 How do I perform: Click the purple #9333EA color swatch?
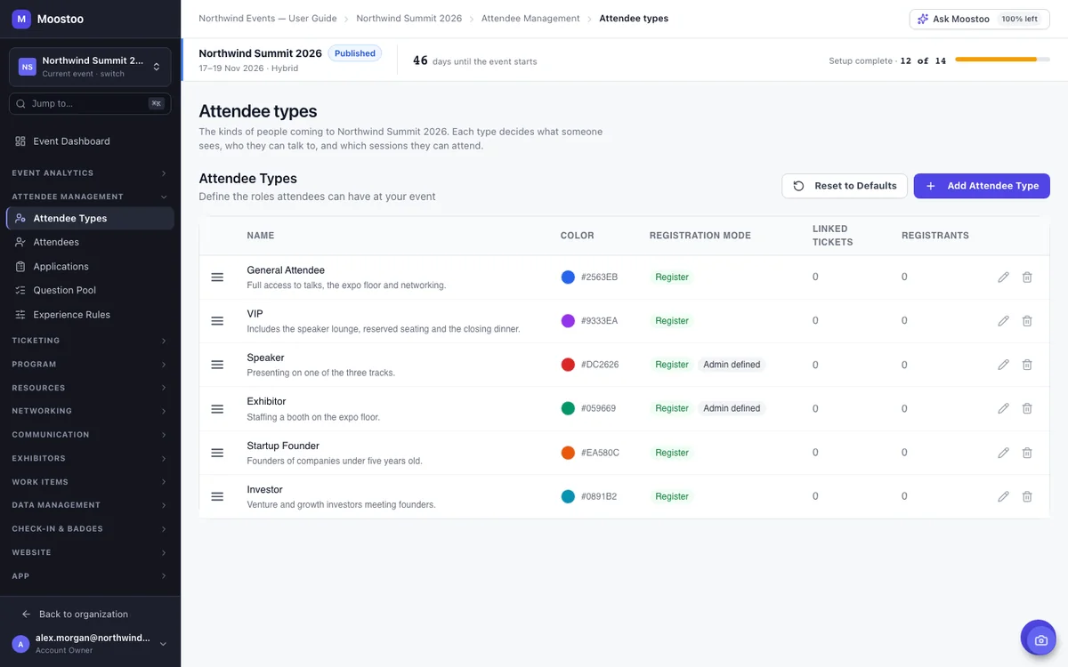568,321
